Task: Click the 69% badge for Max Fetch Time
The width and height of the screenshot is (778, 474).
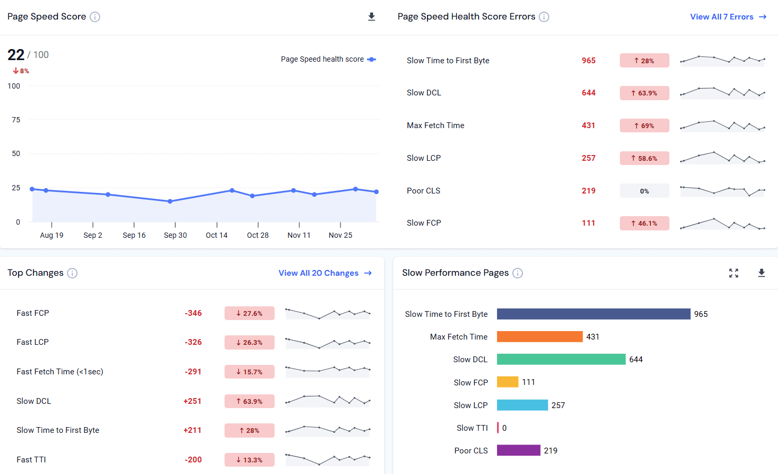Action: (645, 125)
